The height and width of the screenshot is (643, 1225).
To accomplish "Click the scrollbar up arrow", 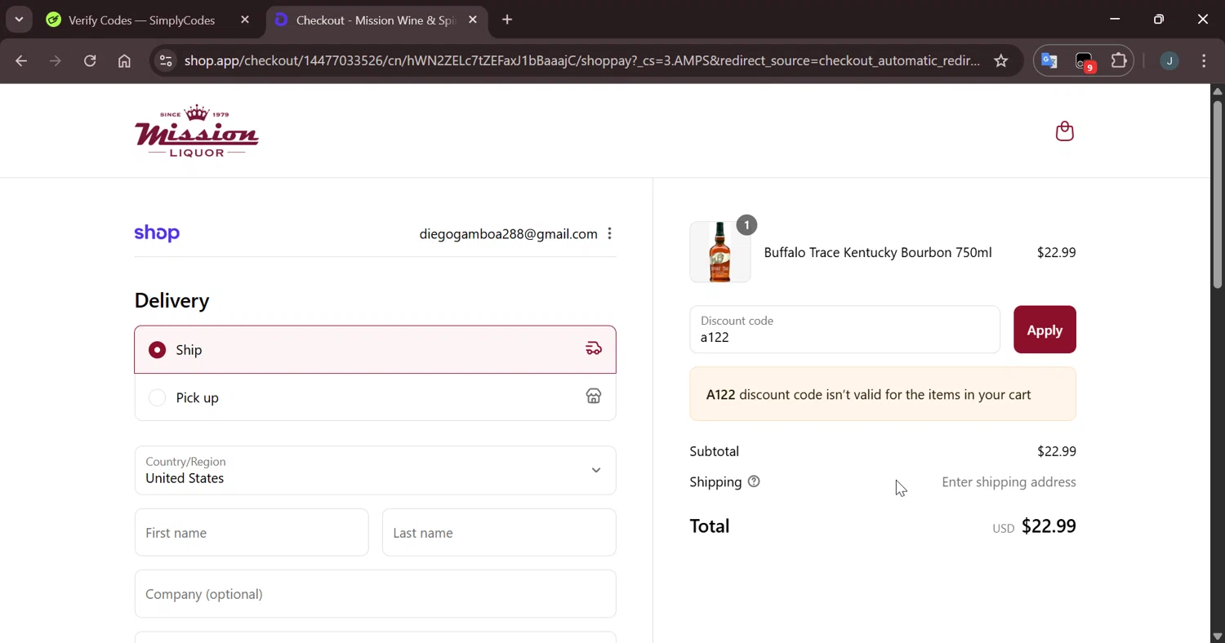I will [x=1217, y=91].
